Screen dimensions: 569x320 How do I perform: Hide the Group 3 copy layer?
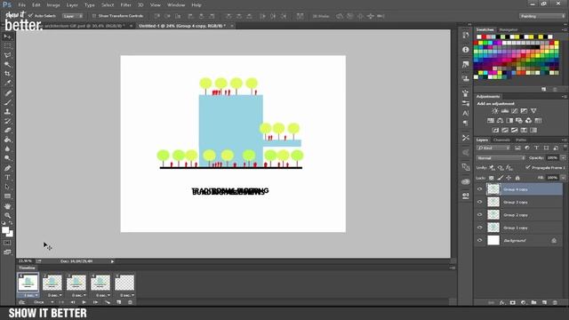click(x=480, y=202)
